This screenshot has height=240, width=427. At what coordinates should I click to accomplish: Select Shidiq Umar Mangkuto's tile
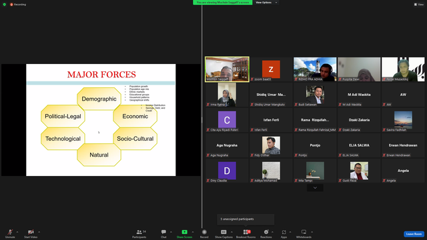click(x=271, y=95)
